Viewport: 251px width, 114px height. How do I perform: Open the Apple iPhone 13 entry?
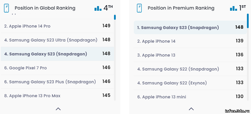pyautogui.click(x=190, y=55)
